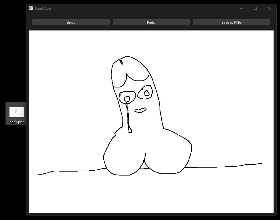The width and height of the screenshot is (280, 220).
Task: Click the Undo button
Action: 71,22
